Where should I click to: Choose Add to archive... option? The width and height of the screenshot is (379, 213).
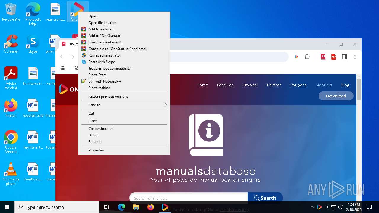(x=124, y=29)
